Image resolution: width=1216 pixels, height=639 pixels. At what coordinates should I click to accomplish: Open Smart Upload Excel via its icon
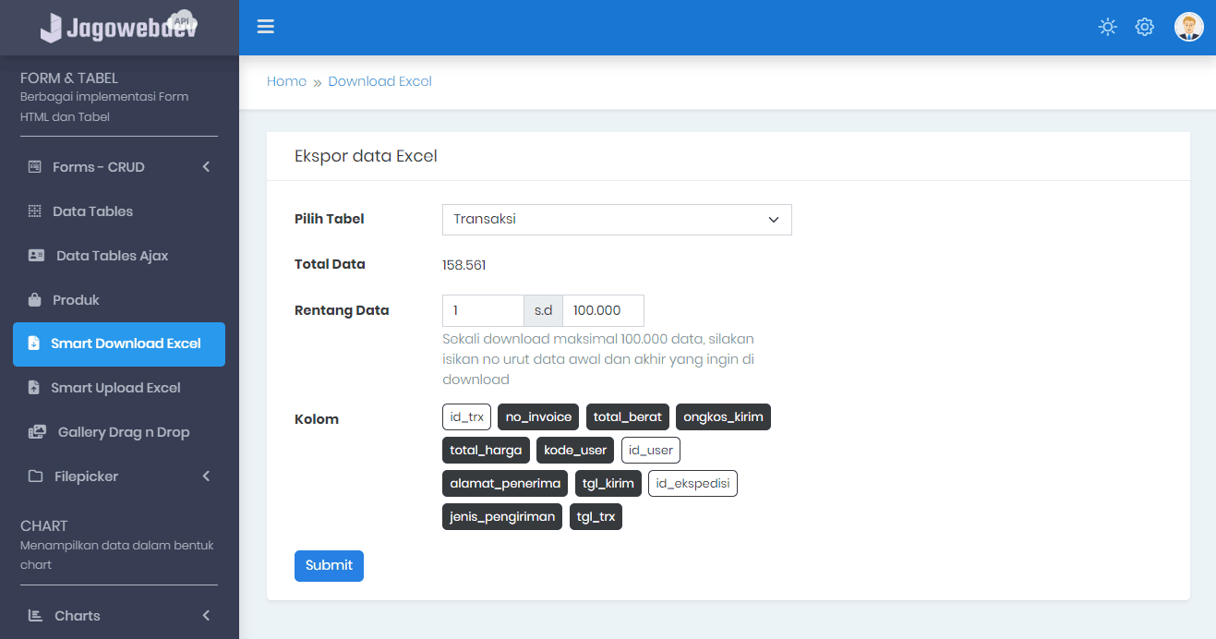click(x=33, y=387)
